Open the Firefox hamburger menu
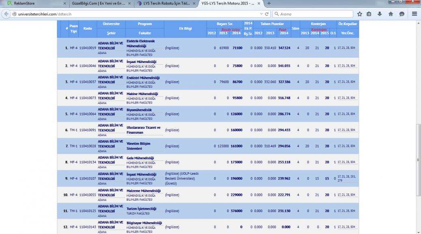The height and width of the screenshot is (234, 421). coord(414,14)
